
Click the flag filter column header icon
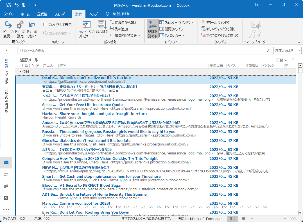(x=286, y=66)
